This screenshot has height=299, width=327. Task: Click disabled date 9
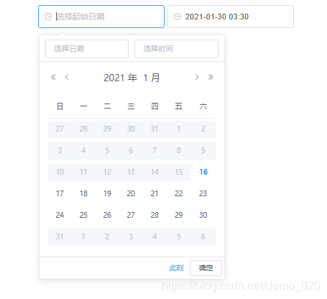tap(203, 150)
